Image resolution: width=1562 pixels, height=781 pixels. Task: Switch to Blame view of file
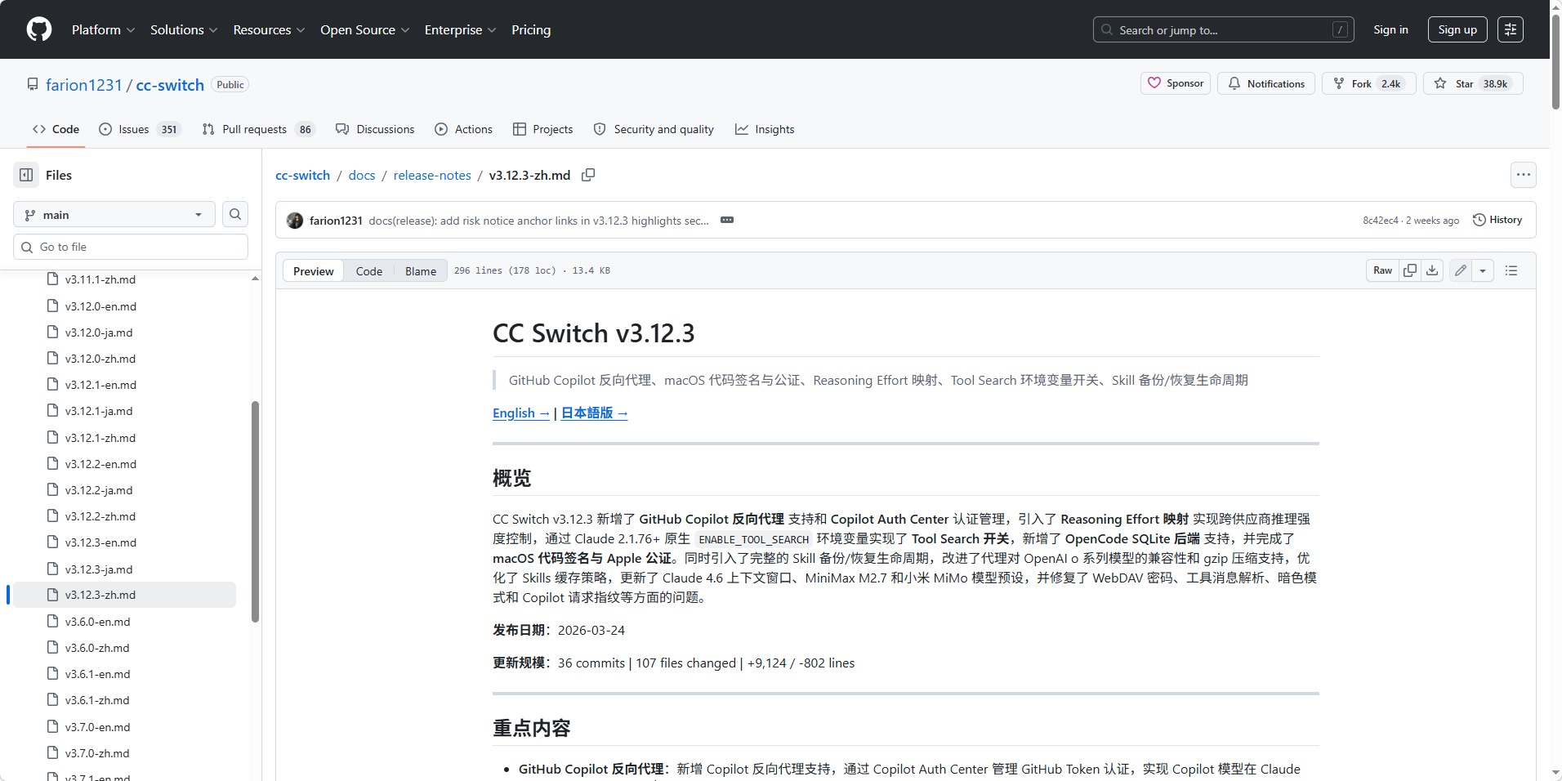tap(421, 271)
